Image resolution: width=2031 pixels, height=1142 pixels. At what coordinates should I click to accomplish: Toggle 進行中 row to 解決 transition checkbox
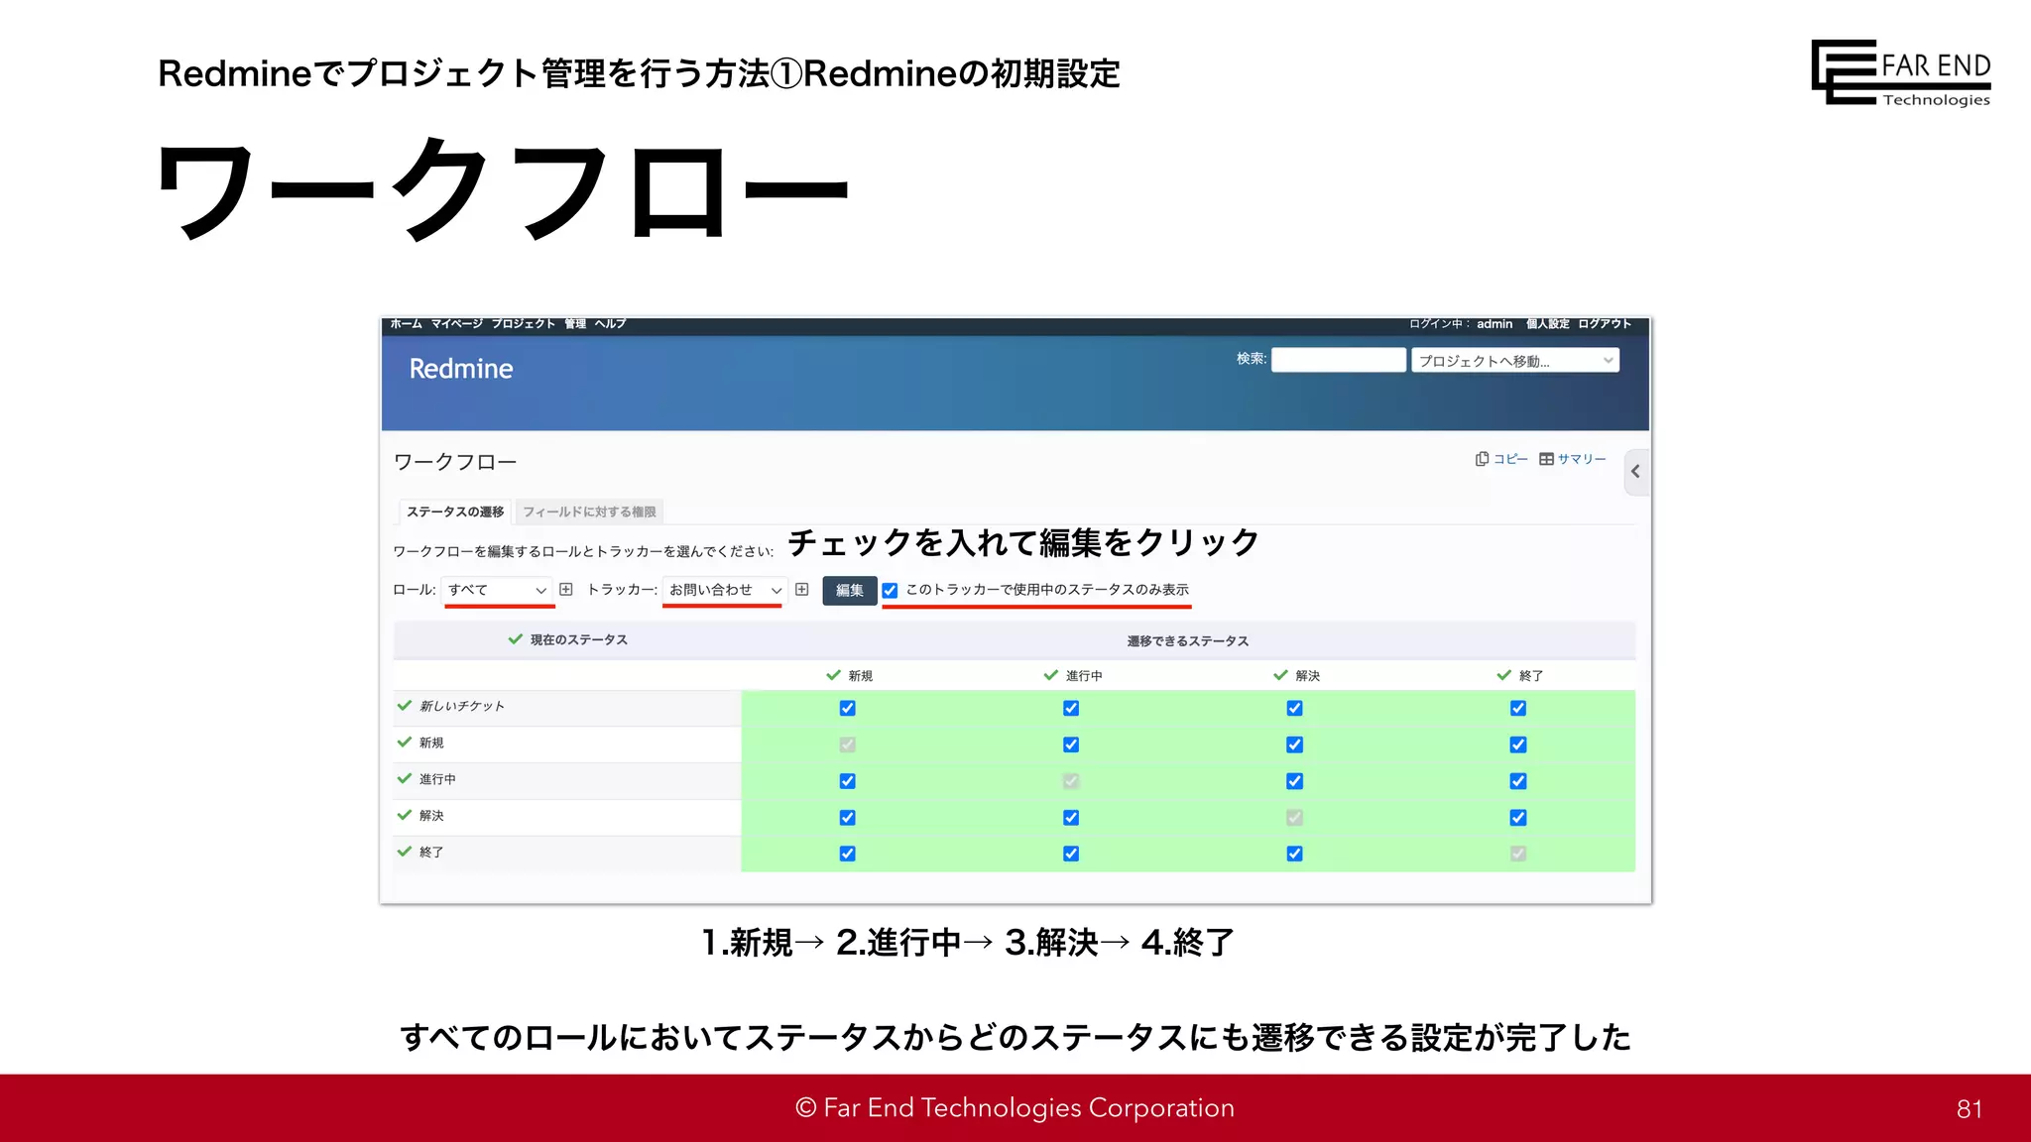1295,781
